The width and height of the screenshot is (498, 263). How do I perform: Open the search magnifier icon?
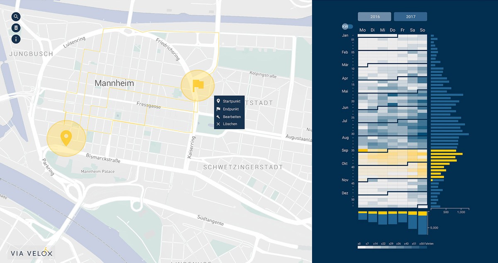tap(16, 17)
